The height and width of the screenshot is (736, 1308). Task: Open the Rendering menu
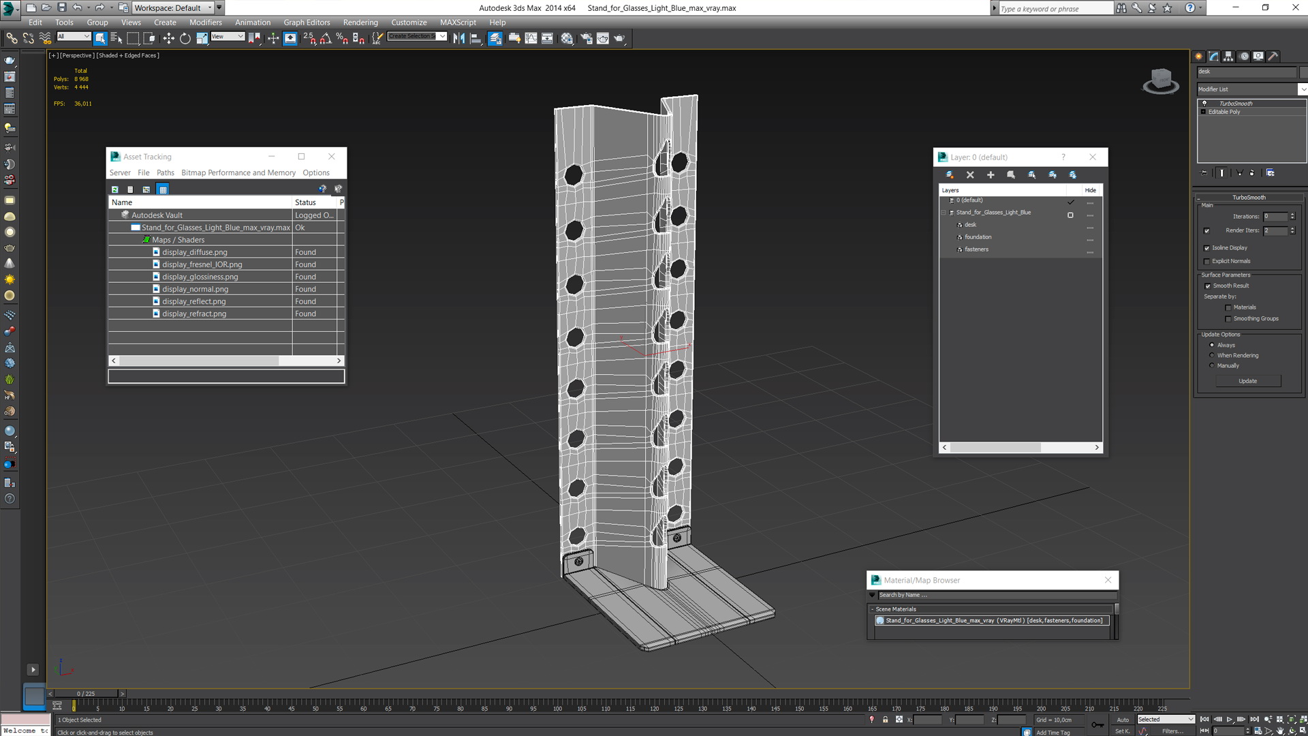[360, 22]
